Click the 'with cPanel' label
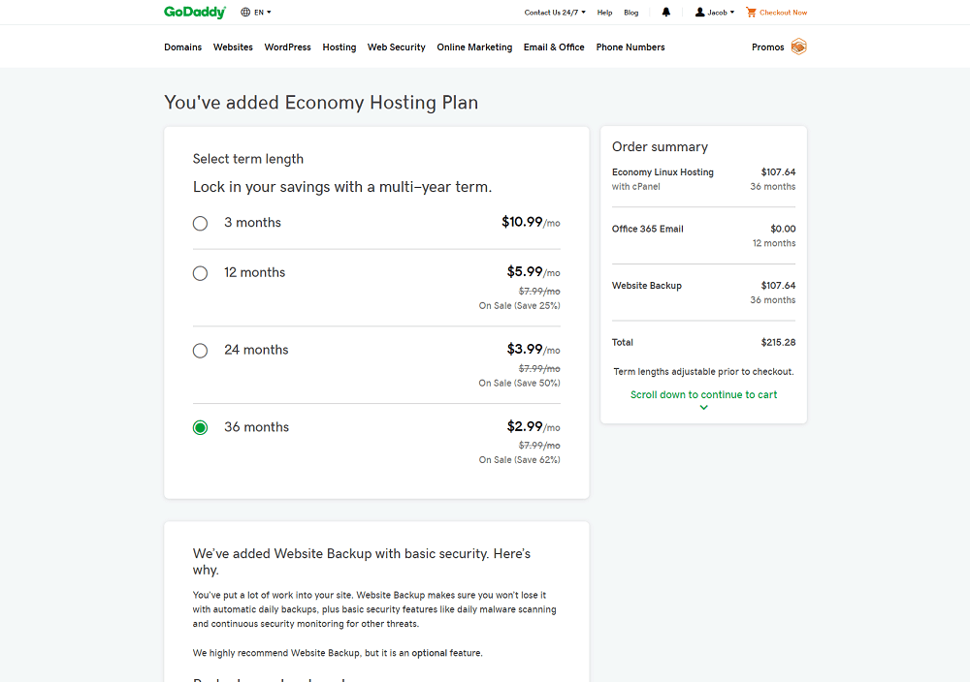 point(636,187)
